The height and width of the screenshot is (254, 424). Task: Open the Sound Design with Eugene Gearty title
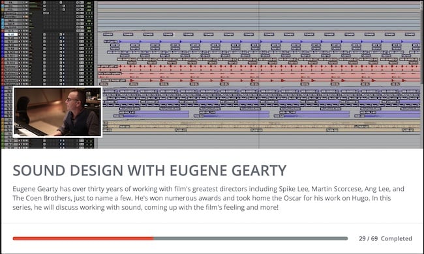(149, 171)
